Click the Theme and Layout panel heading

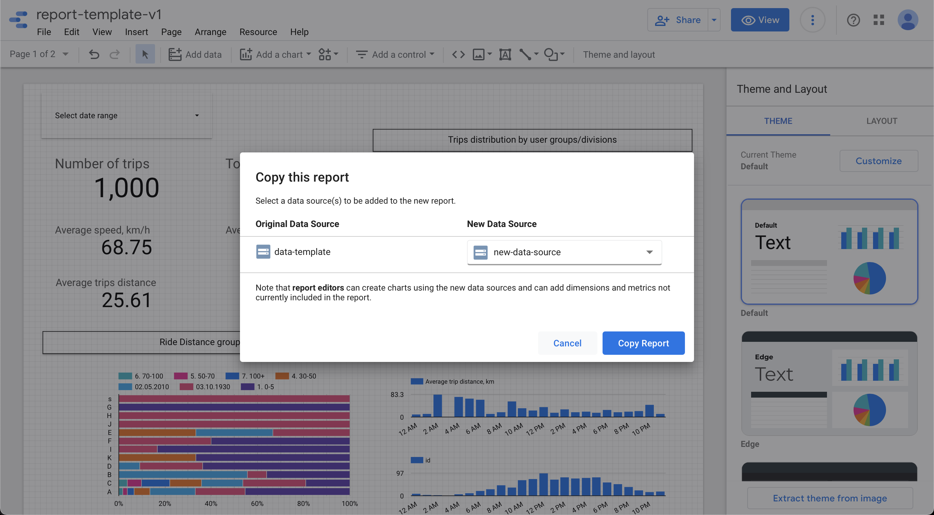tap(782, 89)
